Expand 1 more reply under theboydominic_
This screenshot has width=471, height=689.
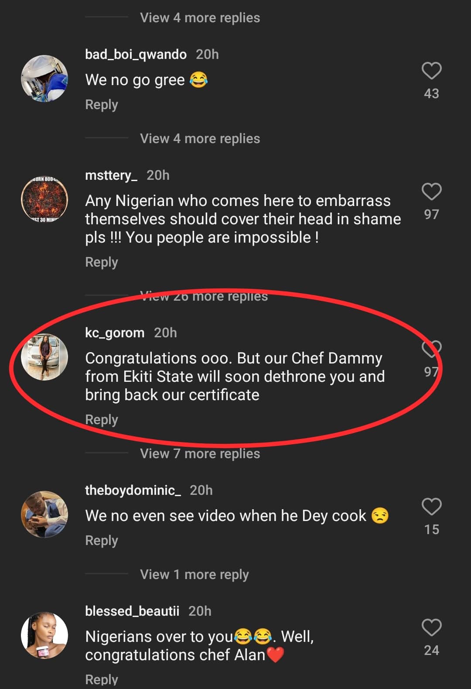pyautogui.click(x=194, y=575)
